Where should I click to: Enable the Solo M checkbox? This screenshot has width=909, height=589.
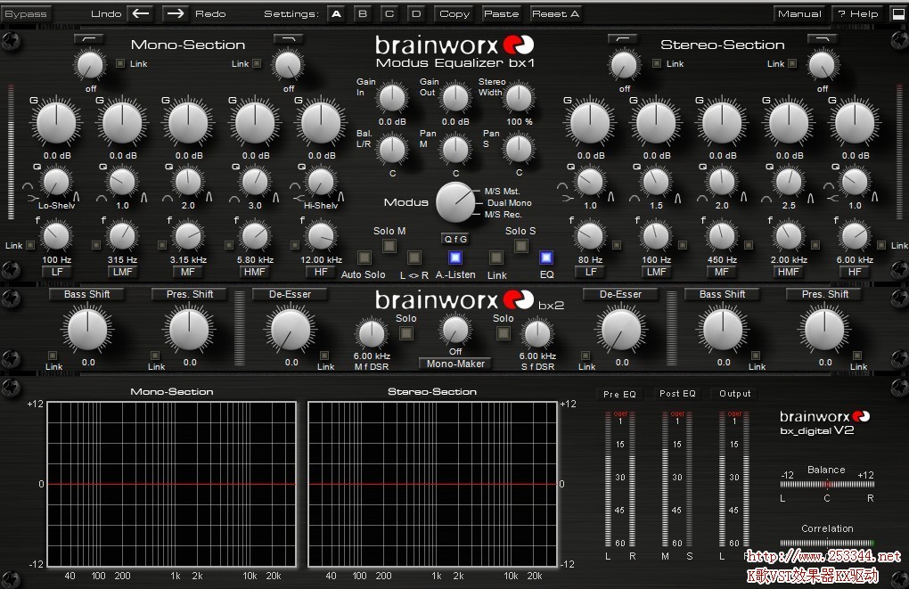click(x=389, y=247)
